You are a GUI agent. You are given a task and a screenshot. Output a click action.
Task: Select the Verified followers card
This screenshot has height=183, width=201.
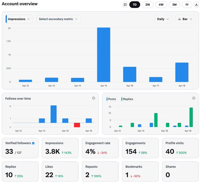[x=20, y=148]
